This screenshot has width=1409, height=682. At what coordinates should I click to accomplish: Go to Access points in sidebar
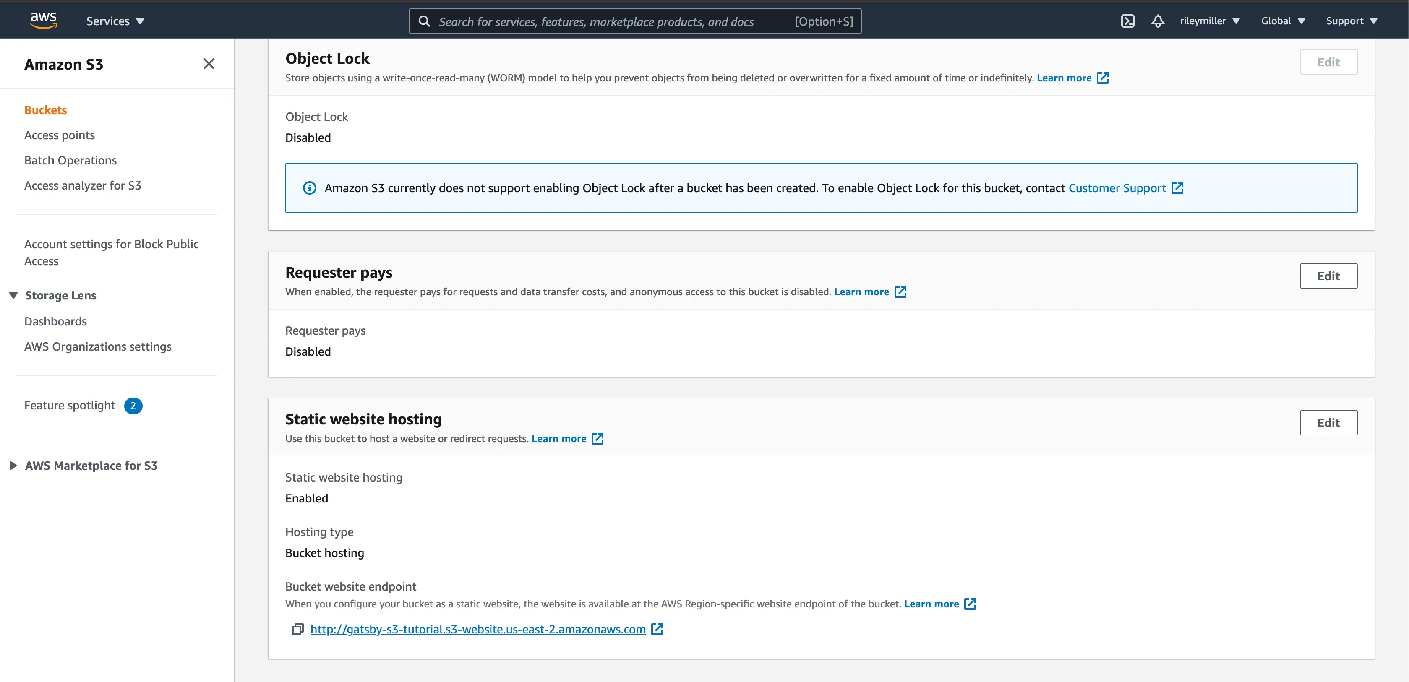click(x=60, y=135)
